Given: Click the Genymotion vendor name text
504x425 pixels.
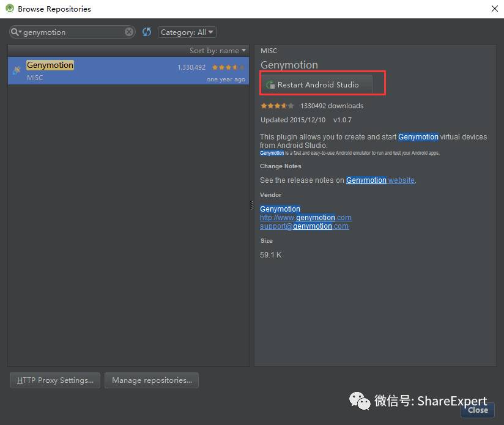Looking at the screenshot, I should pyautogui.click(x=280, y=209).
